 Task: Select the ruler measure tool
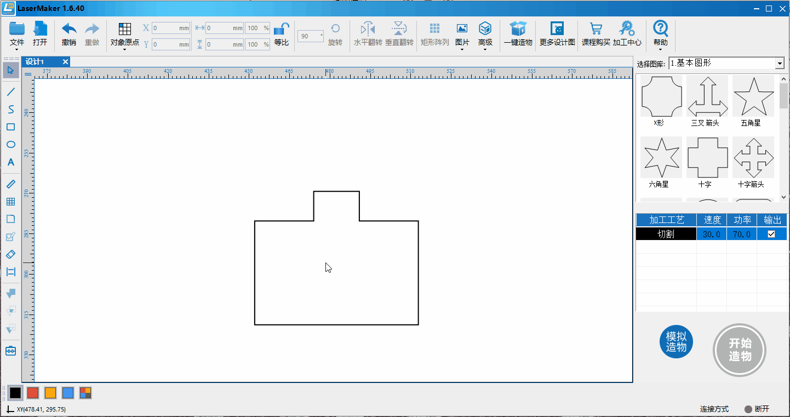click(x=11, y=184)
